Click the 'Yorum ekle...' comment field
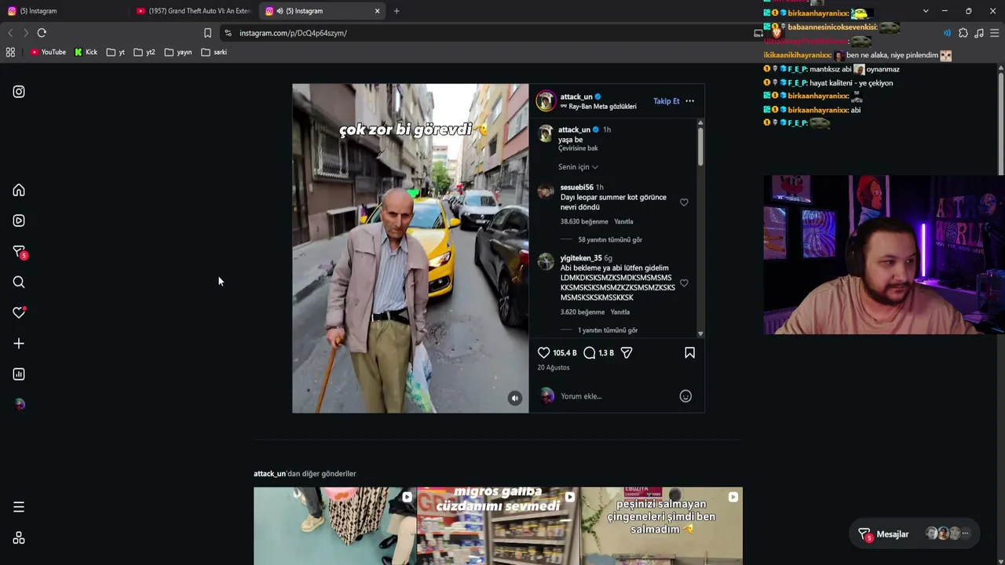Screen dimensions: 1005x565 pyautogui.click(x=616, y=396)
